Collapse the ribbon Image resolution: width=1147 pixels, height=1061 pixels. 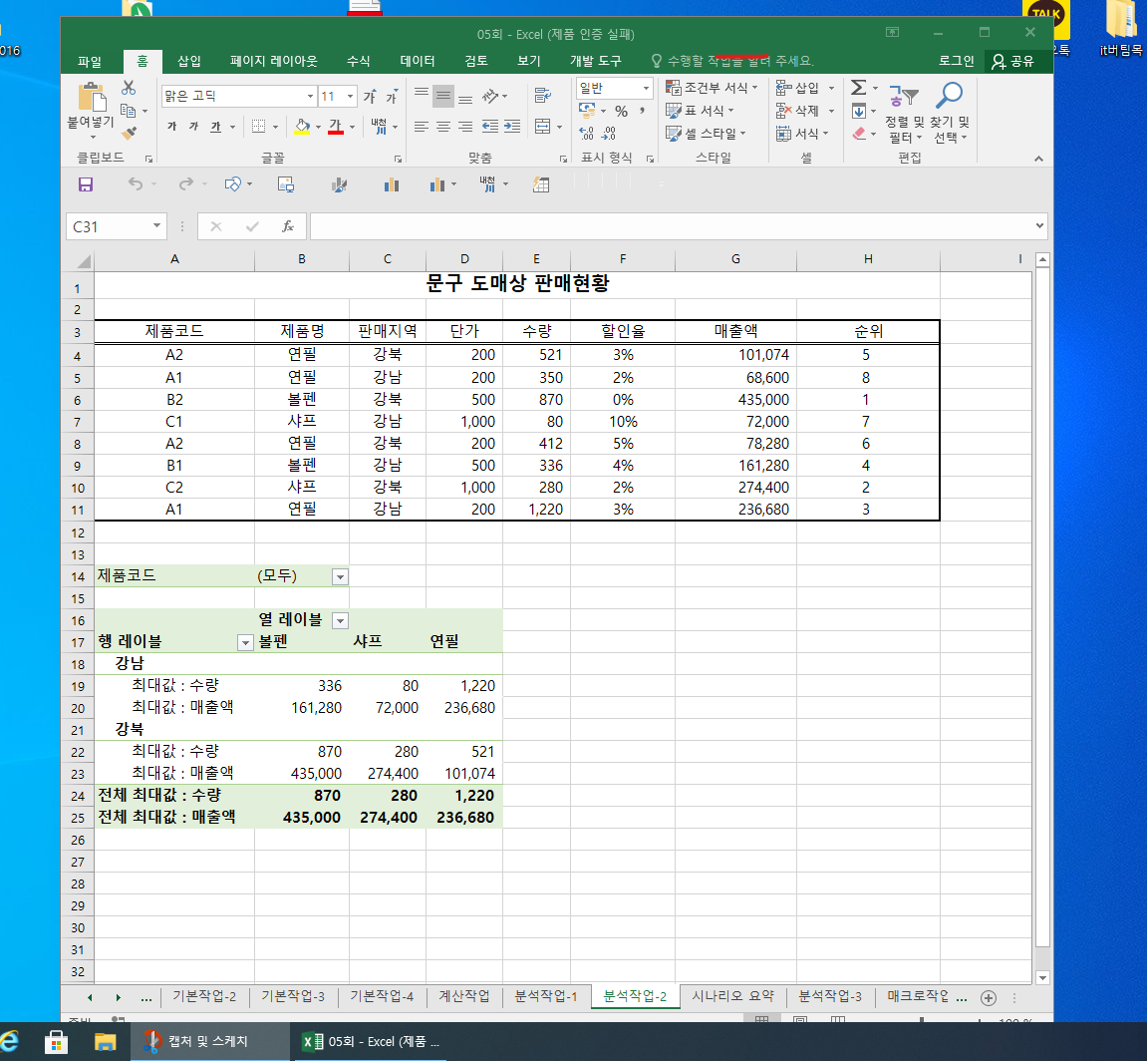[1038, 159]
